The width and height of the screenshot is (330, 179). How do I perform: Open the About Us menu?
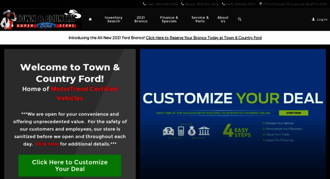click(x=223, y=19)
